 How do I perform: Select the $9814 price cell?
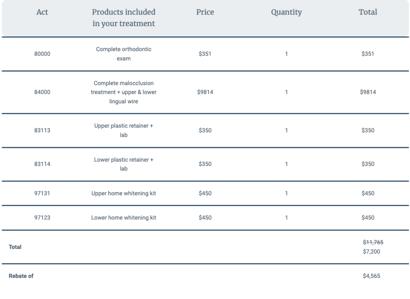205,92
